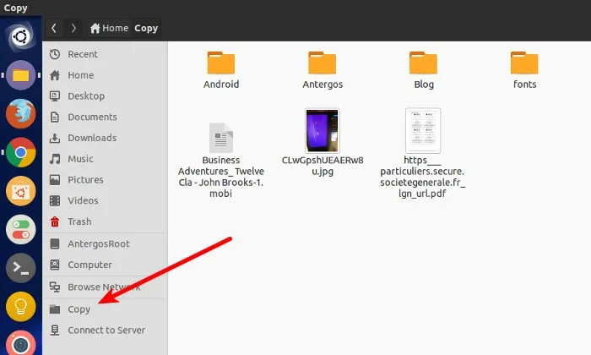591x355 pixels.
Task: Open Home in the sidebar
Action: coord(105,75)
